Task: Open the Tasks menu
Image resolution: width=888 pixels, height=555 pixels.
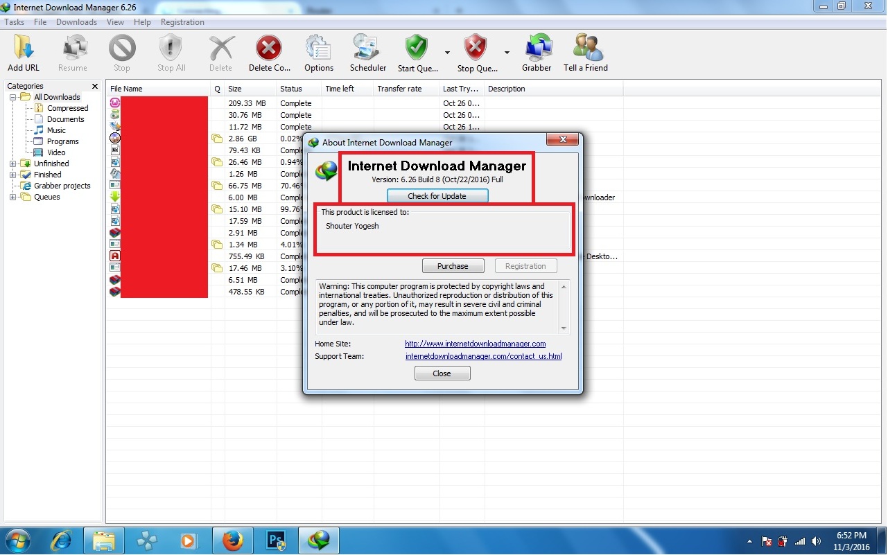Action: 15,22
